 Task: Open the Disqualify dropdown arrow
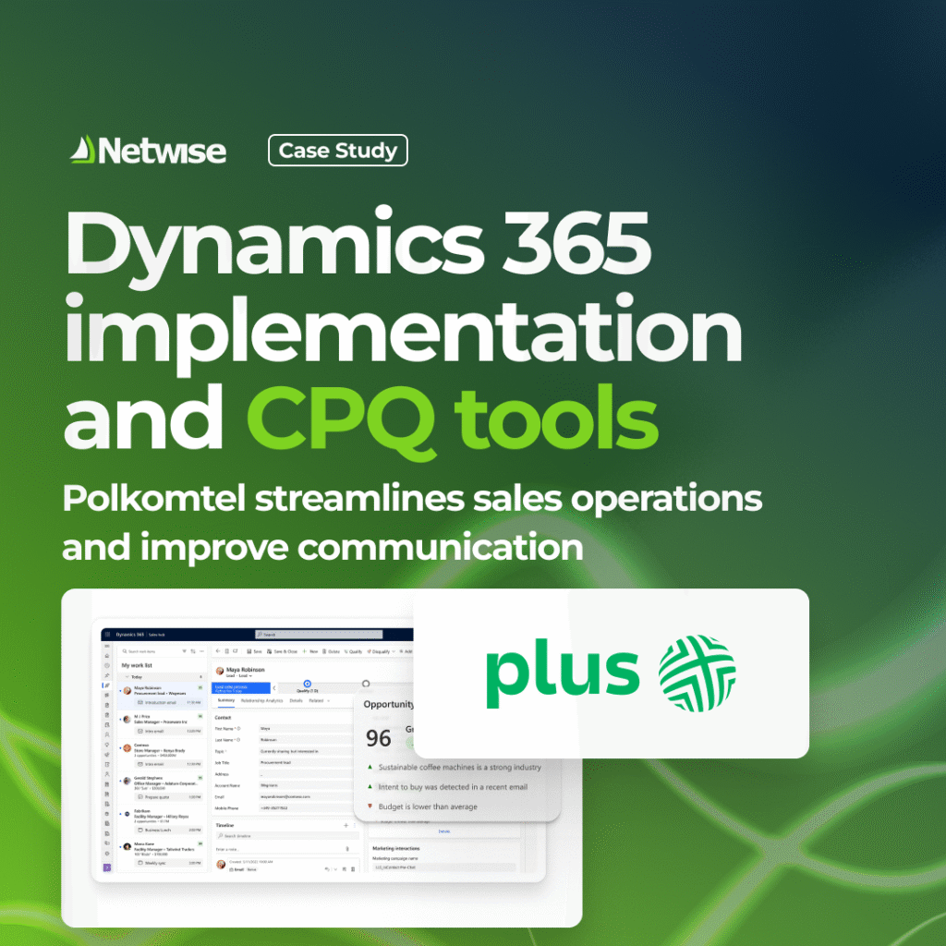point(394,651)
